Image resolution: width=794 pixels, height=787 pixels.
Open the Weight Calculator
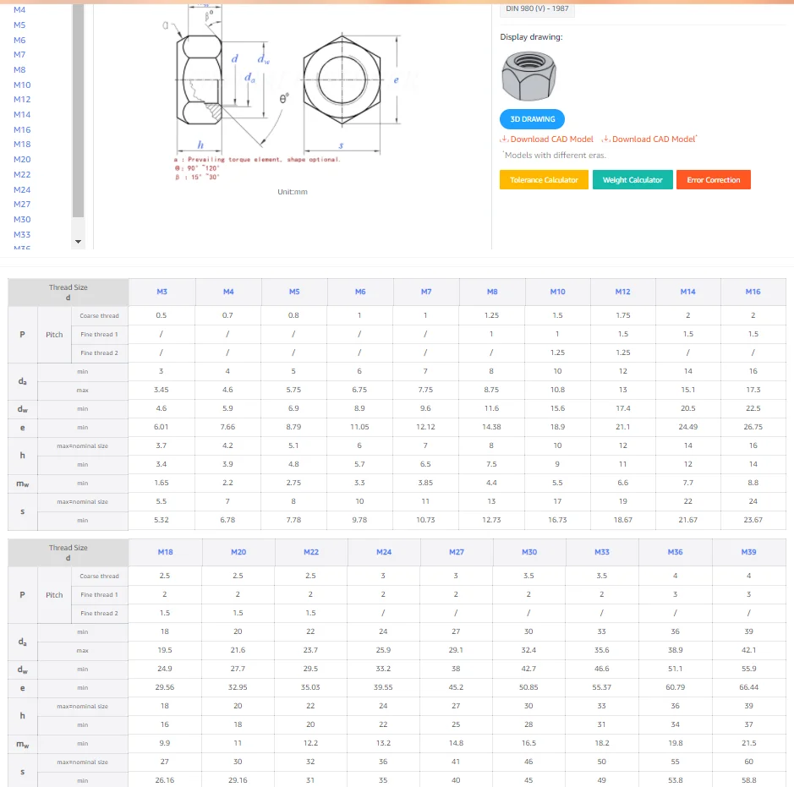click(x=632, y=180)
